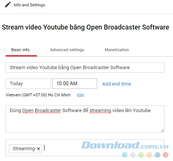Select the 10:00 AM start time field
This screenshot has width=173, height=161.
coord(75,84)
